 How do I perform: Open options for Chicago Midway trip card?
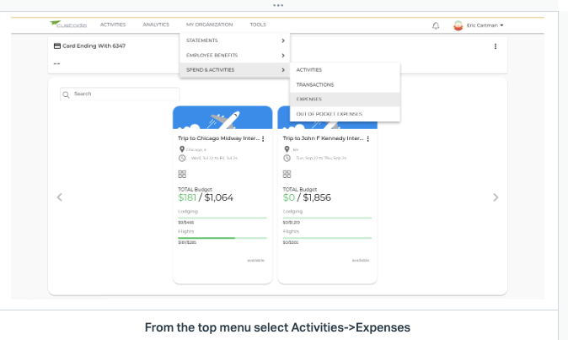pos(263,138)
